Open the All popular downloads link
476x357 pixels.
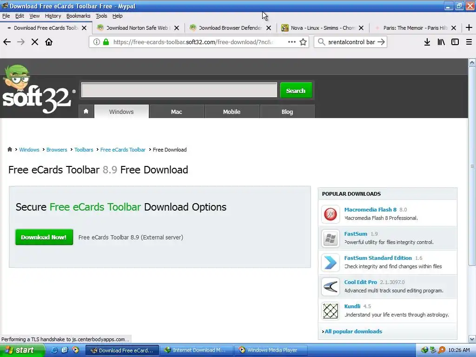tap(353, 331)
